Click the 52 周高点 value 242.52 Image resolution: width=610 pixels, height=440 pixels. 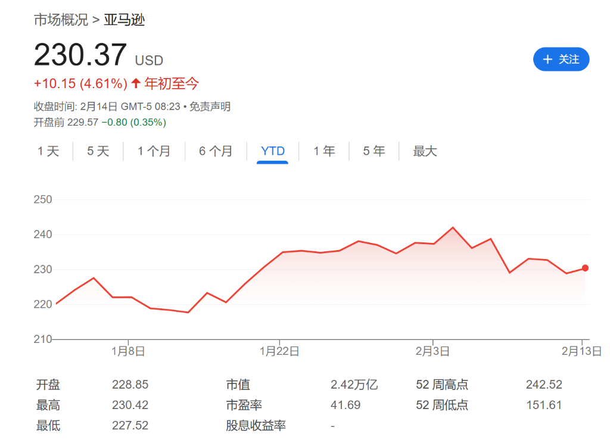pos(543,385)
